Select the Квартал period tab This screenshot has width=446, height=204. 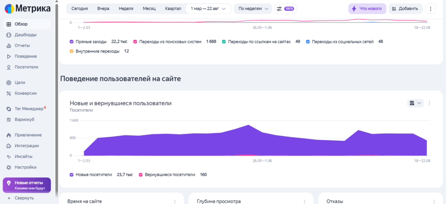(x=173, y=8)
